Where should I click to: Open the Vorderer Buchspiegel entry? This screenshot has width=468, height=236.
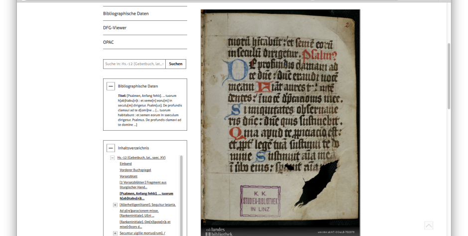(135, 170)
